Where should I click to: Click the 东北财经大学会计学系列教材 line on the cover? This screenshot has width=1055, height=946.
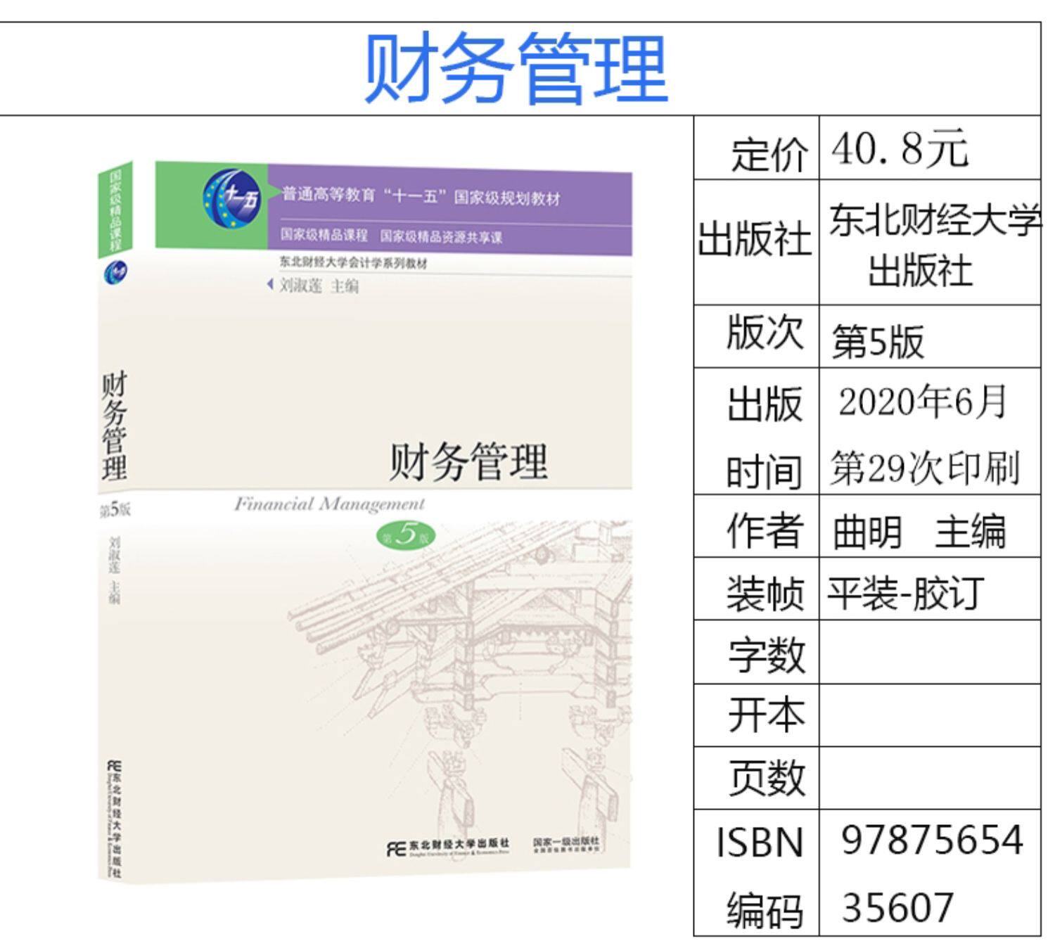tap(353, 262)
